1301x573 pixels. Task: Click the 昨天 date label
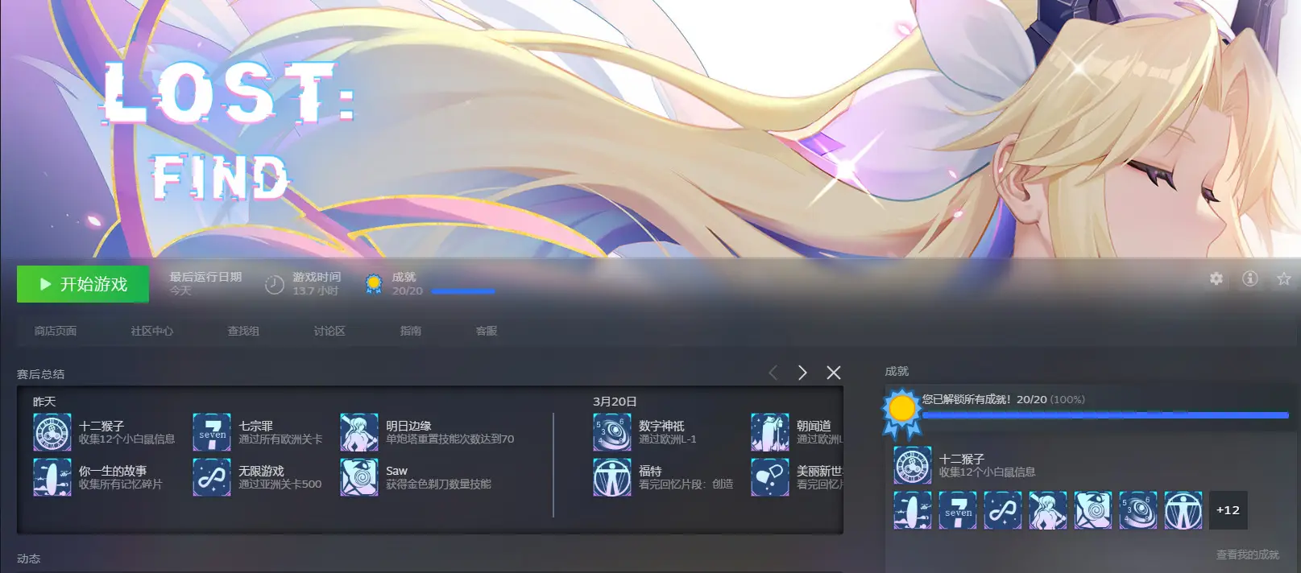click(x=44, y=402)
